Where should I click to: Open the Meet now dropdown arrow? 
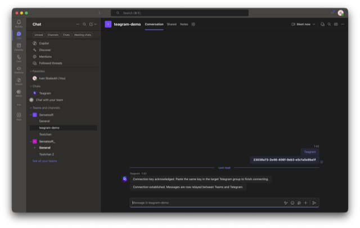[x=314, y=24]
